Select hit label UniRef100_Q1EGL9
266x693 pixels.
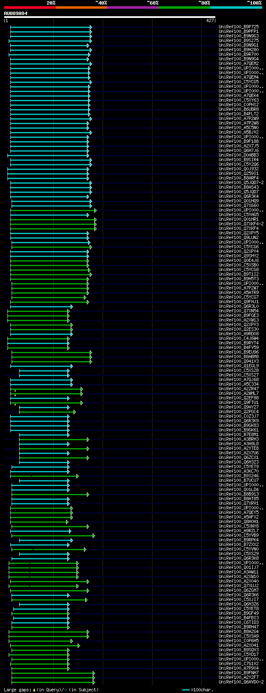[239, 366]
